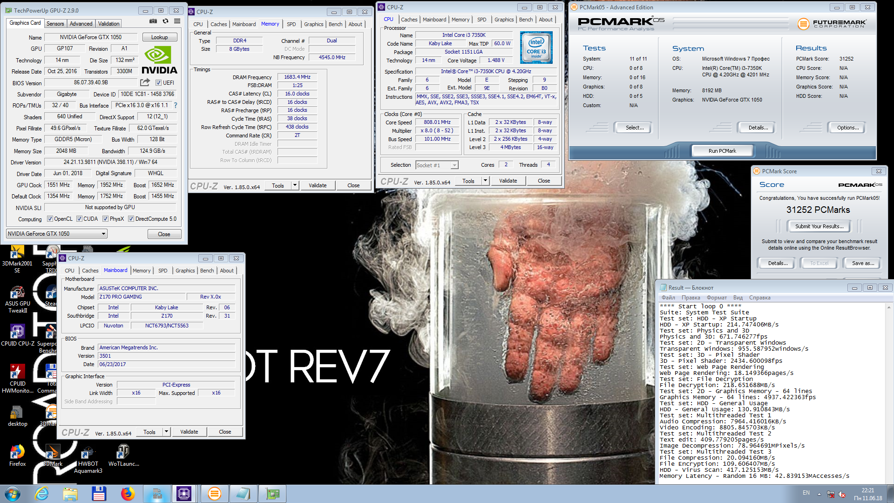Switch to Validation tab in GPU-Z
894x503 pixels.
click(x=109, y=24)
